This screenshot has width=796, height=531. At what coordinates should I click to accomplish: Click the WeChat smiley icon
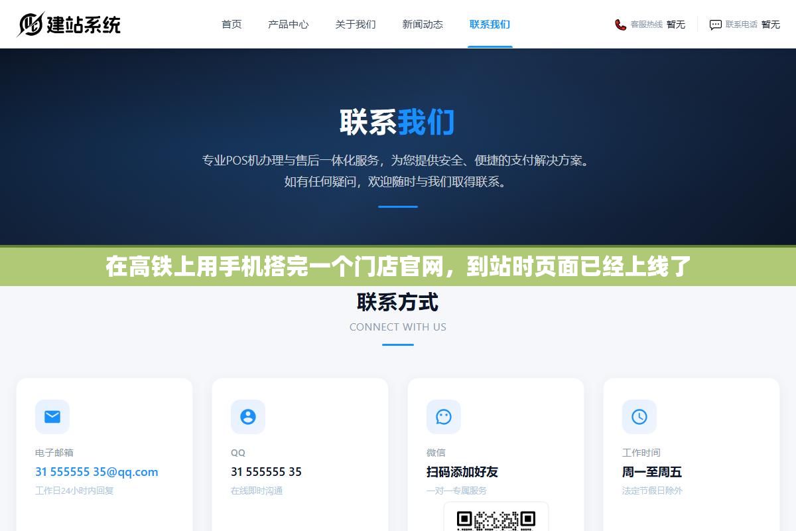click(444, 417)
